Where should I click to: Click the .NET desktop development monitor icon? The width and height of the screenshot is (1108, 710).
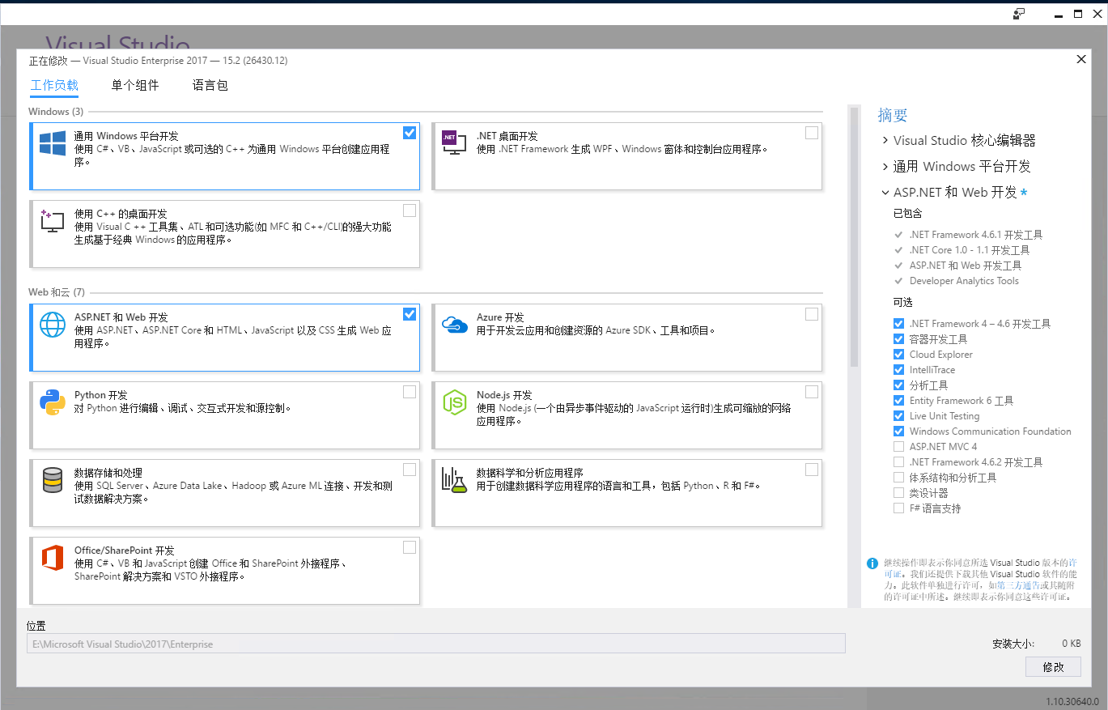pos(454,142)
